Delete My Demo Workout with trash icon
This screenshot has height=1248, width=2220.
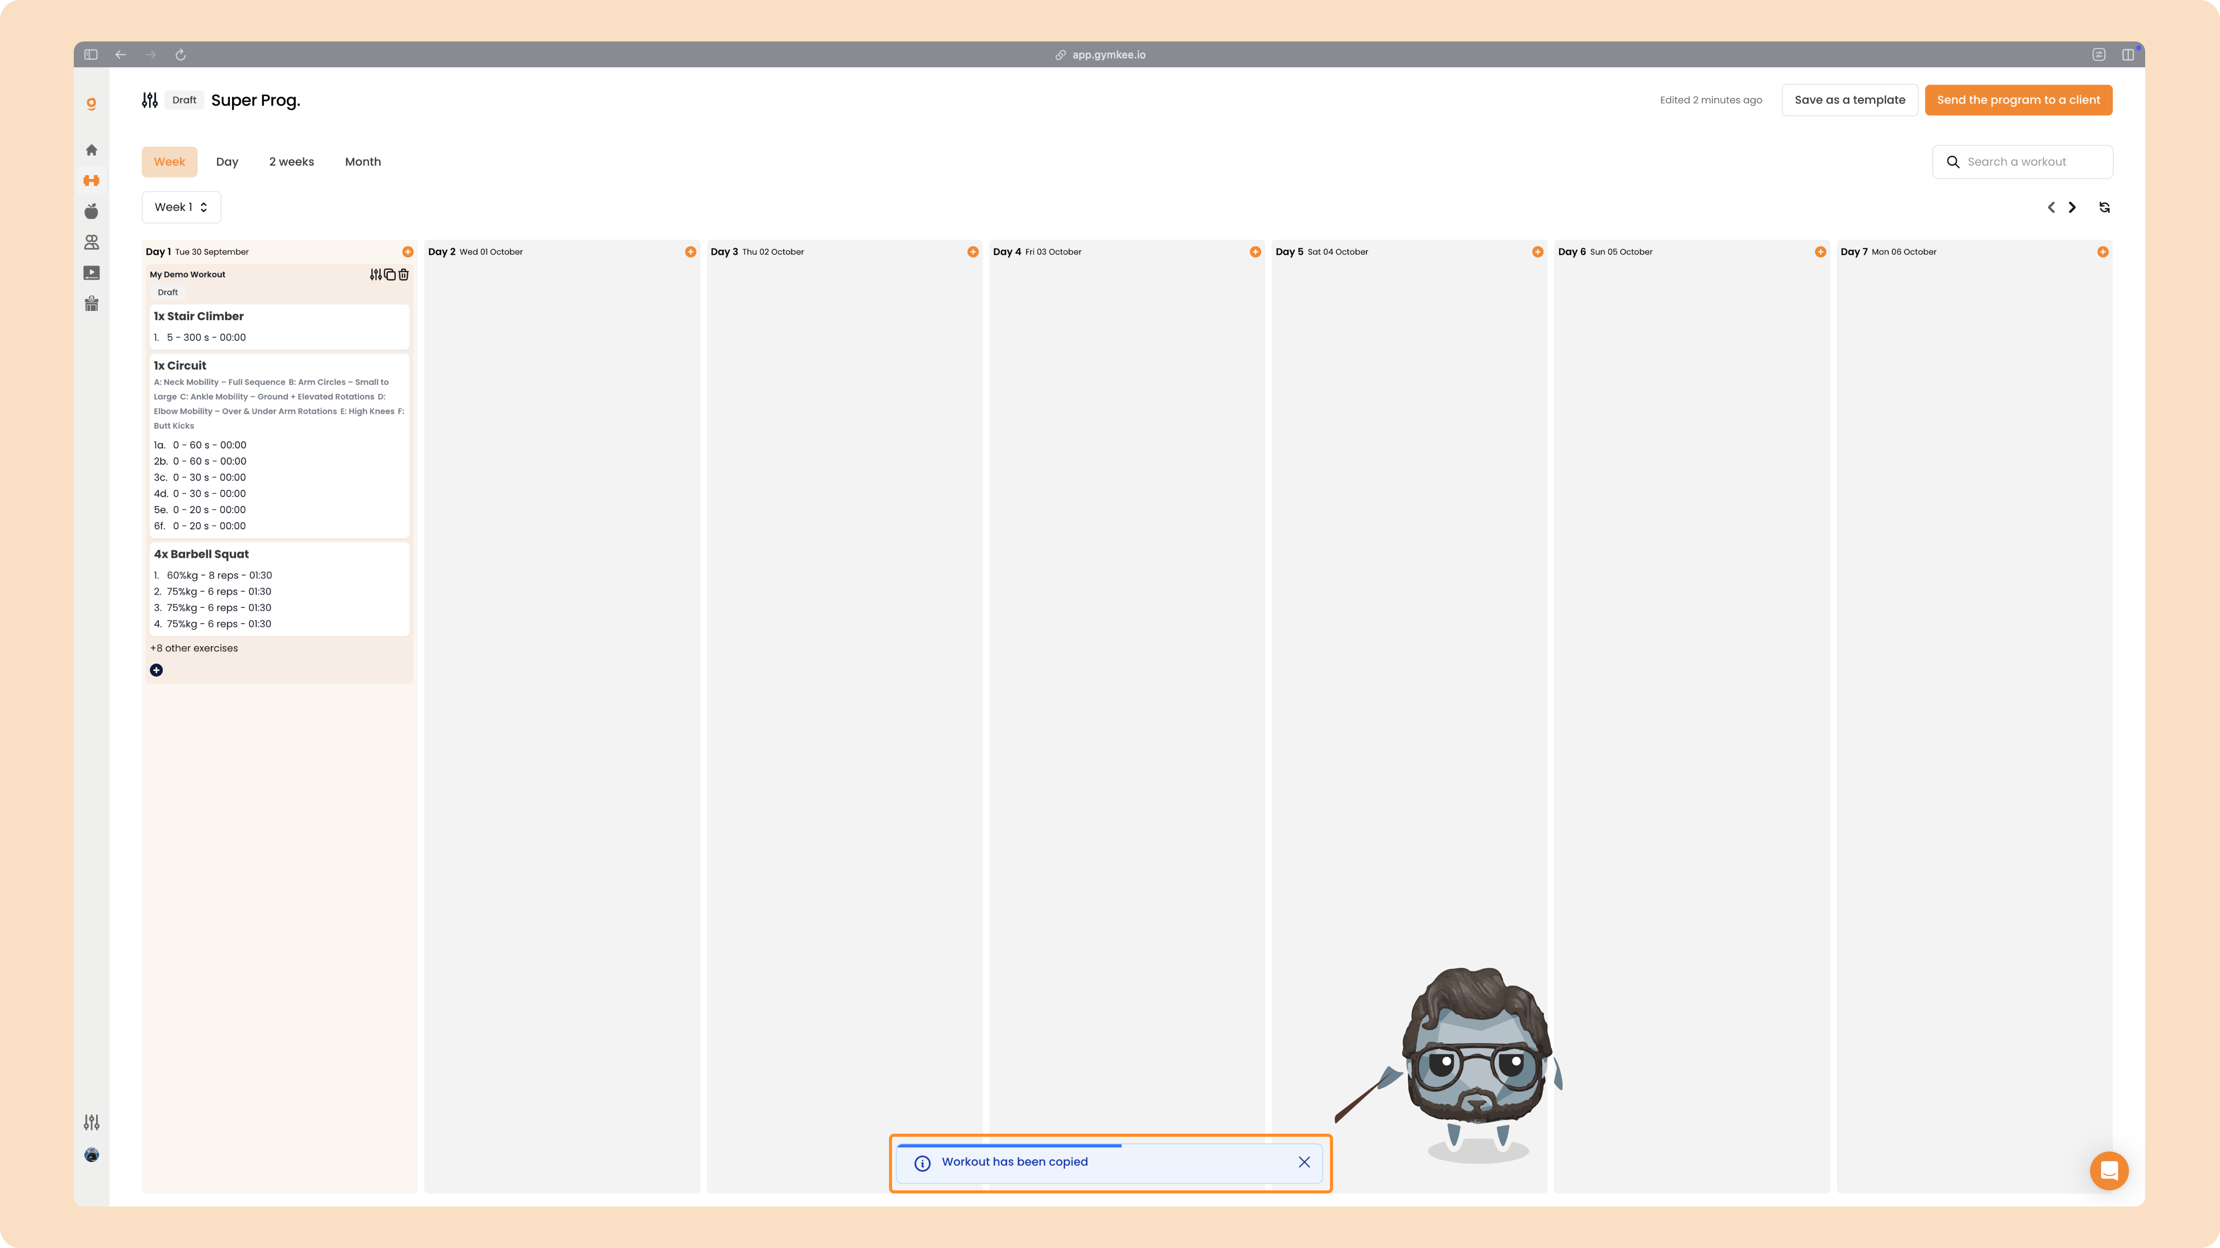point(404,274)
